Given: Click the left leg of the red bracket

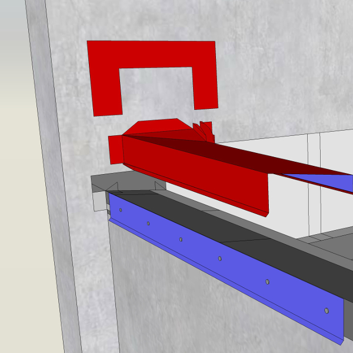Looking at the screenshot, I should (x=105, y=88).
